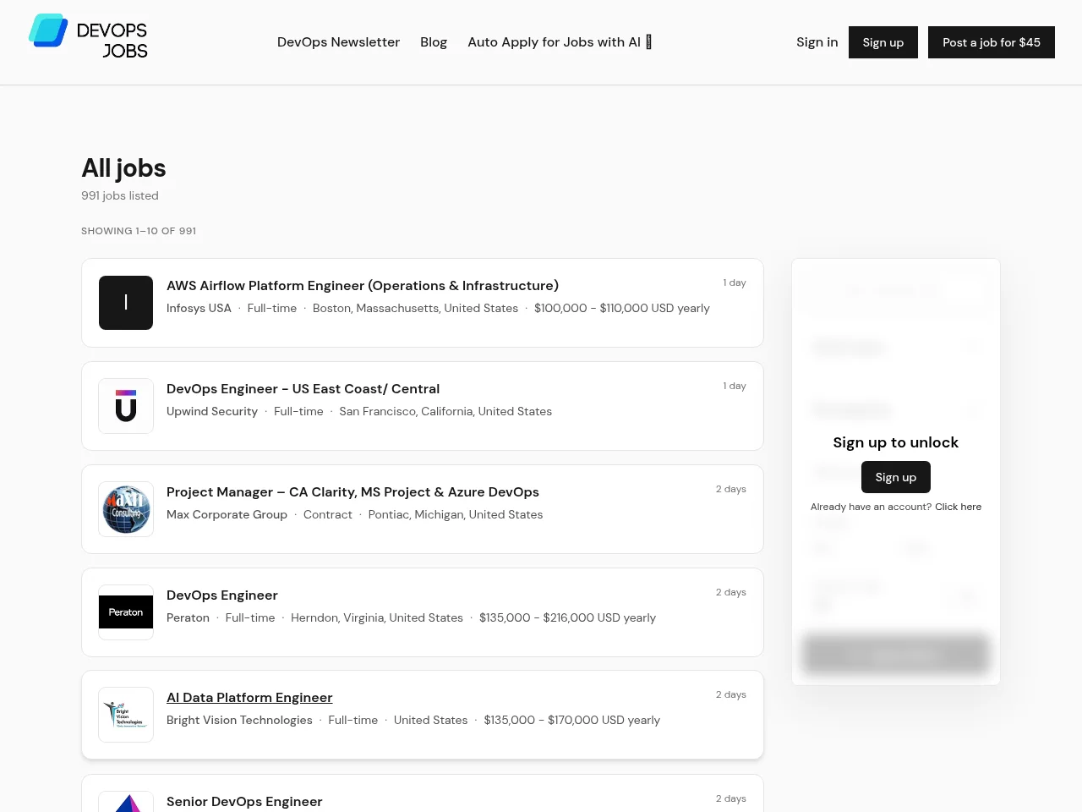Click the $135,000 - $216,000 USD yearly salary
This screenshot has width=1082, height=812.
point(567,618)
